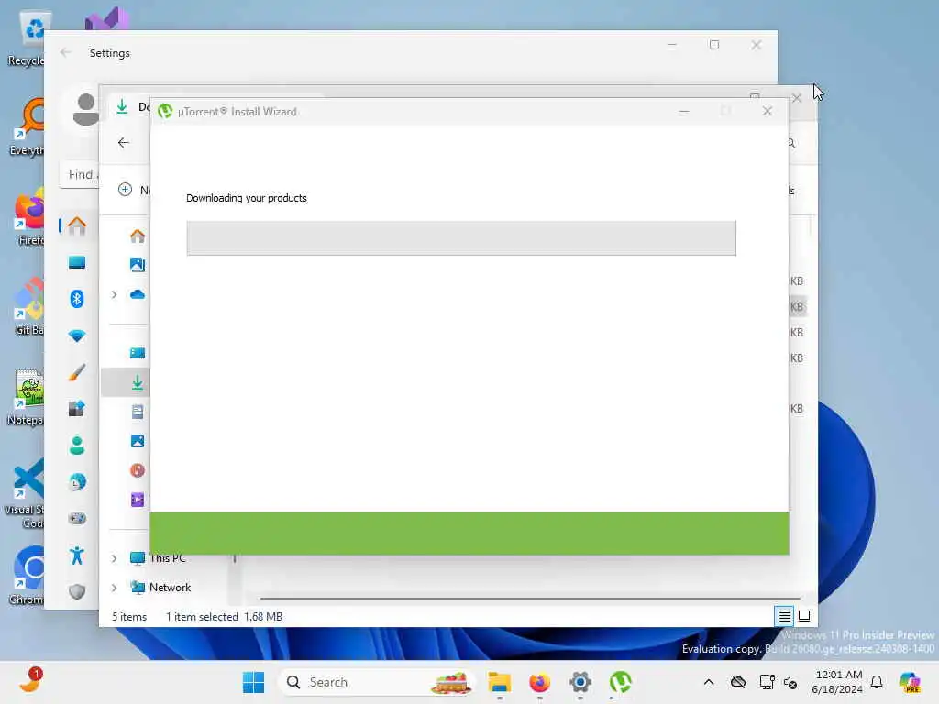Open Settings gear from the taskbar
The image size is (939, 704).
click(x=580, y=682)
